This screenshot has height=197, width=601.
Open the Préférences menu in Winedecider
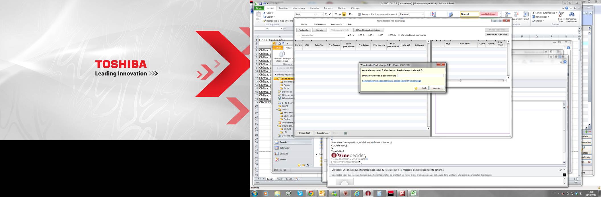[320, 24]
